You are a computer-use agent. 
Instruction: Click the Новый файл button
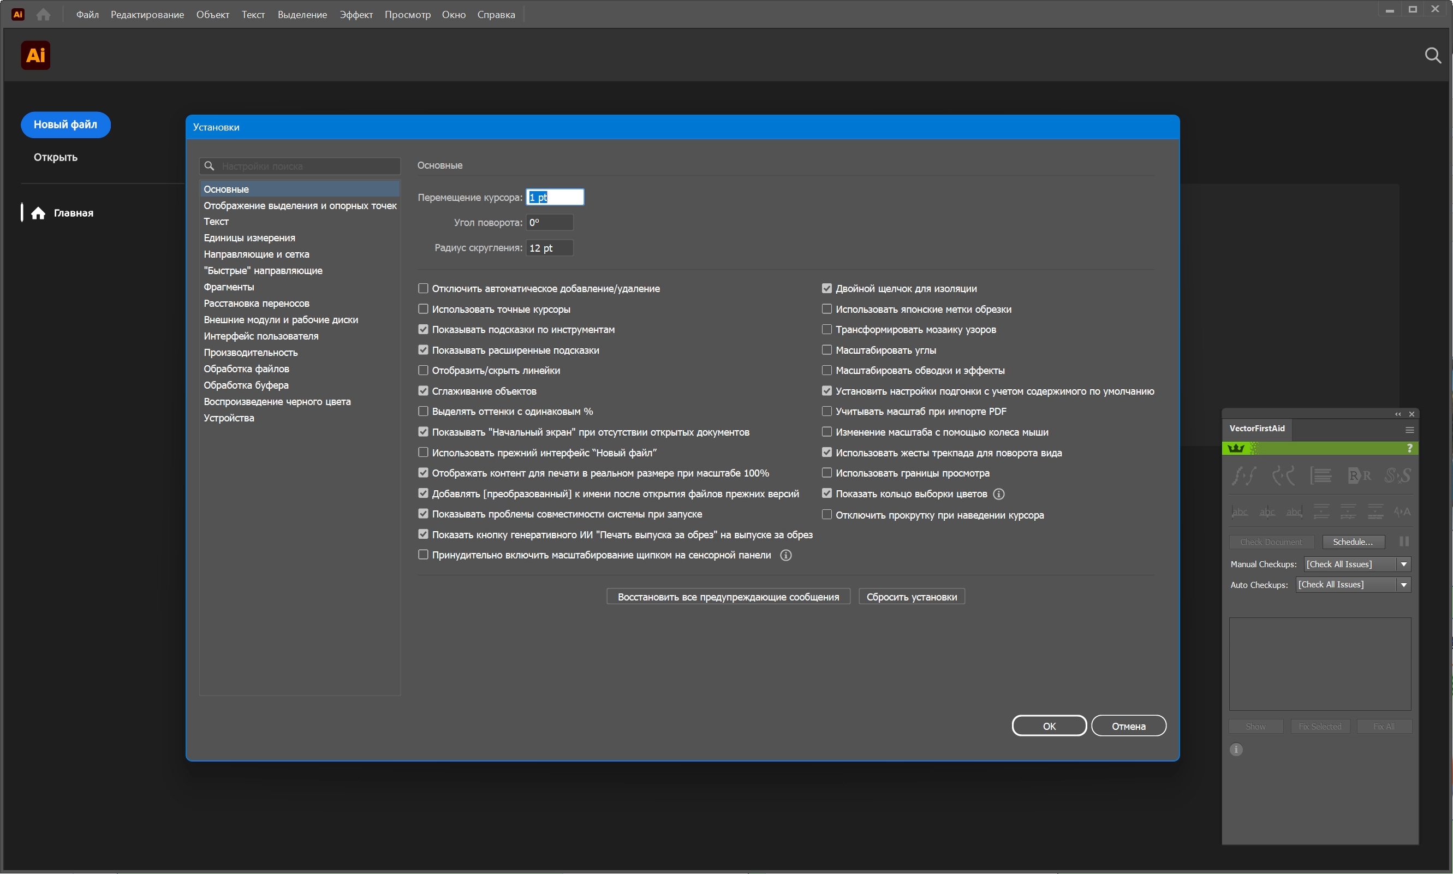click(x=65, y=125)
